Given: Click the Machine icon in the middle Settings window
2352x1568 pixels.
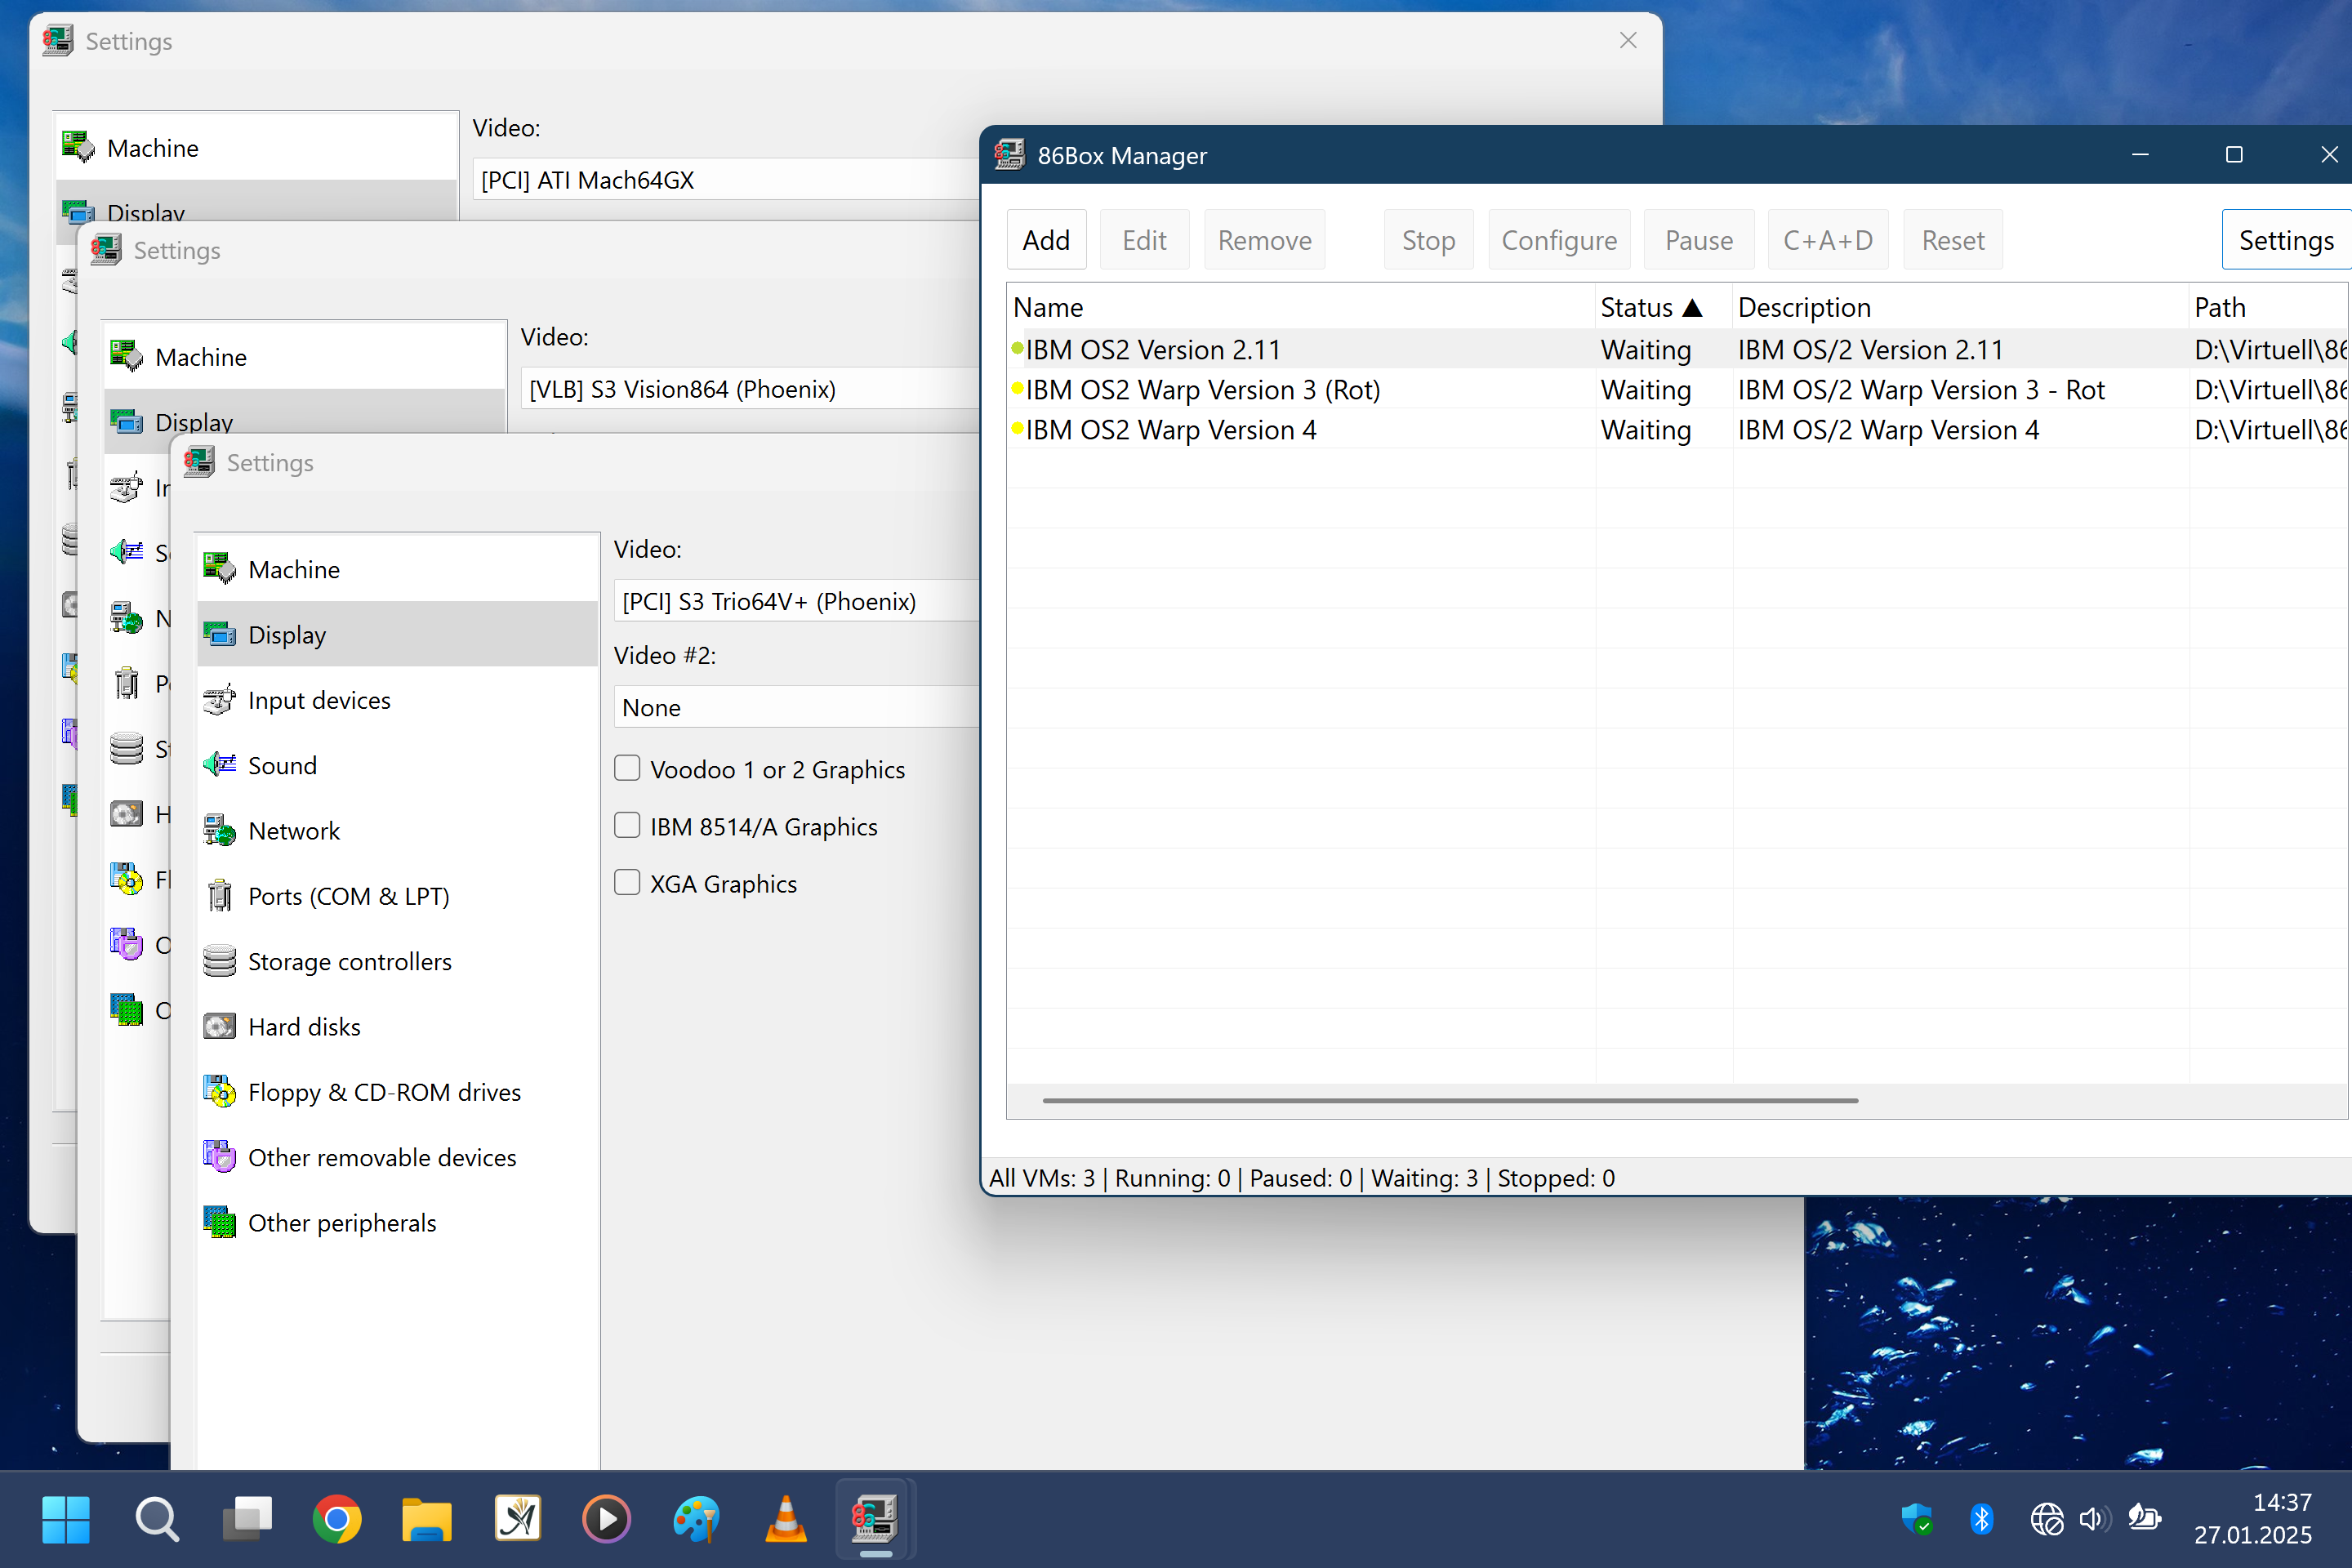Looking at the screenshot, I should point(126,357).
